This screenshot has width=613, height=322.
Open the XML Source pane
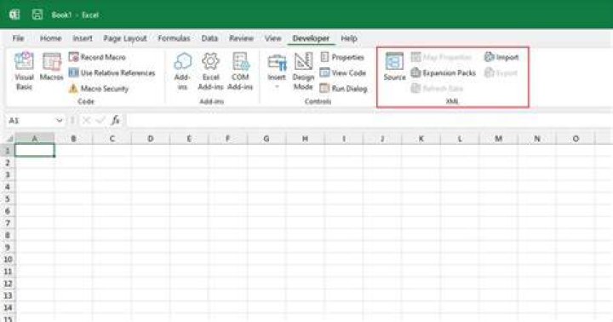pos(394,66)
